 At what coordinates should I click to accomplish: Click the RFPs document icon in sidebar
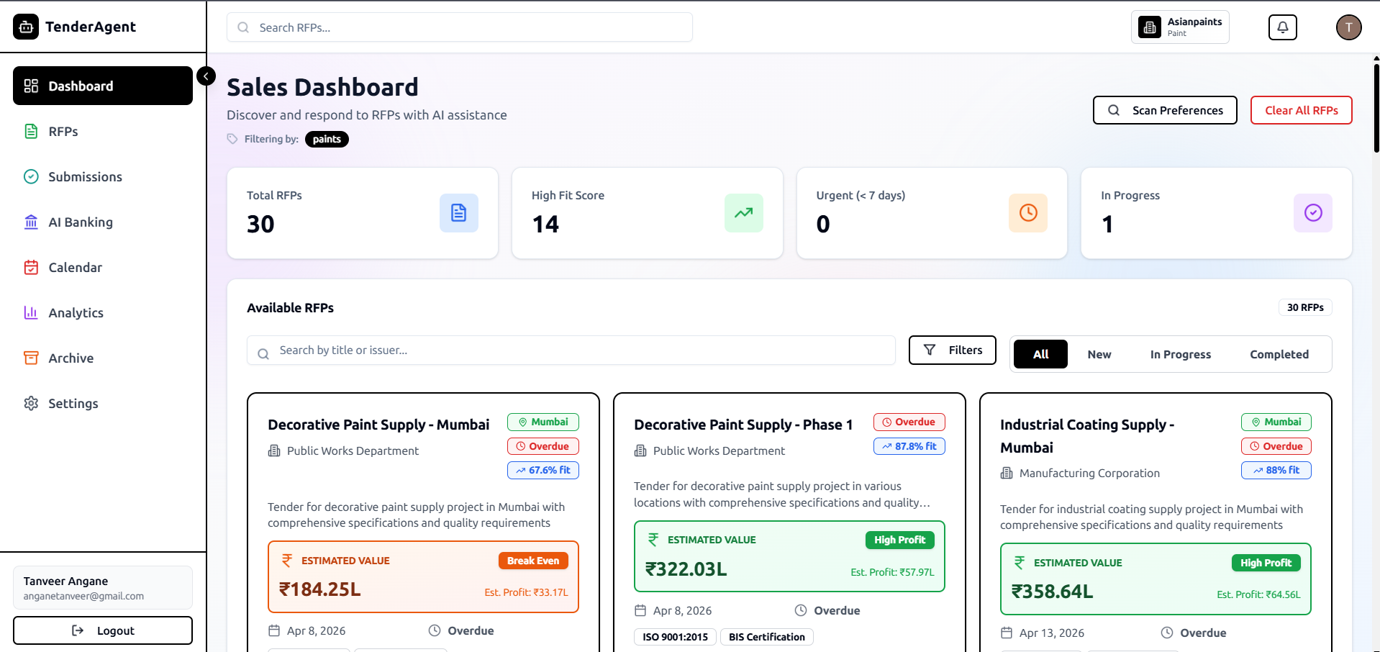tap(31, 131)
